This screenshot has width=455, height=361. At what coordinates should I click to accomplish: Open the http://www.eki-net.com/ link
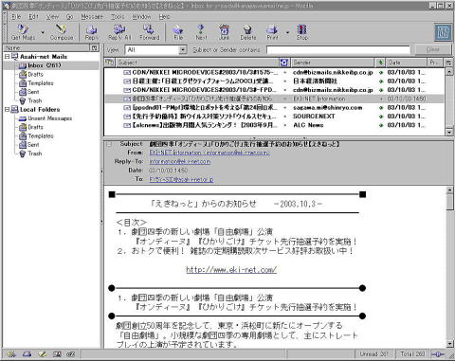(x=231, y=269)
